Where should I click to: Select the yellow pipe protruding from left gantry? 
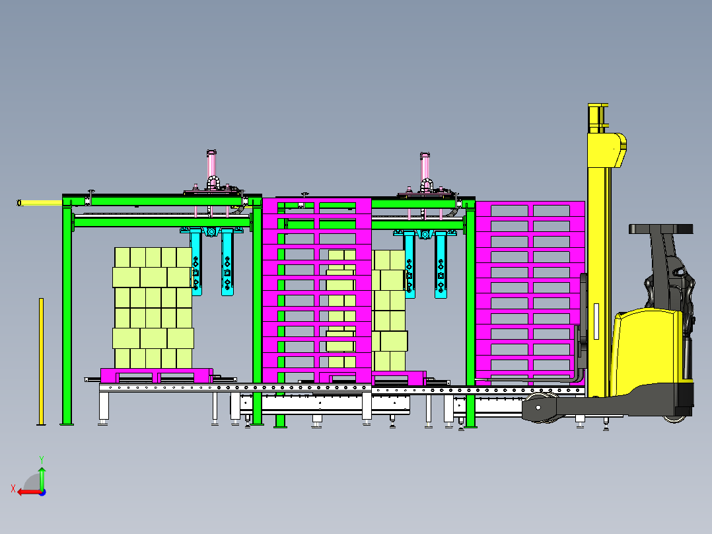(x=40, y=203)
